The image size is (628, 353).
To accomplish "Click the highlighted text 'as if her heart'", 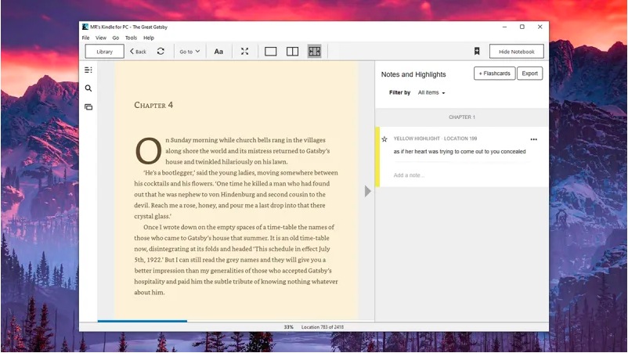I will [x=460, y=152].
